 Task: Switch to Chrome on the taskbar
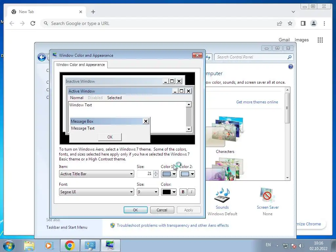tap(70, 245)
